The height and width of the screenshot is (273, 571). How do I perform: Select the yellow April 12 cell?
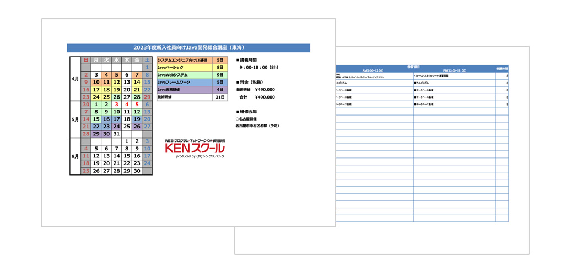(116, 82)
